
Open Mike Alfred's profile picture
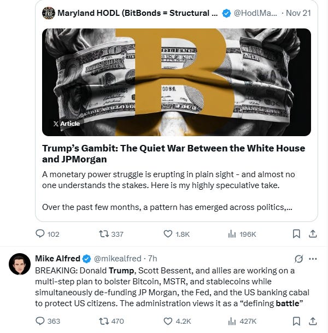coord(20,264)
